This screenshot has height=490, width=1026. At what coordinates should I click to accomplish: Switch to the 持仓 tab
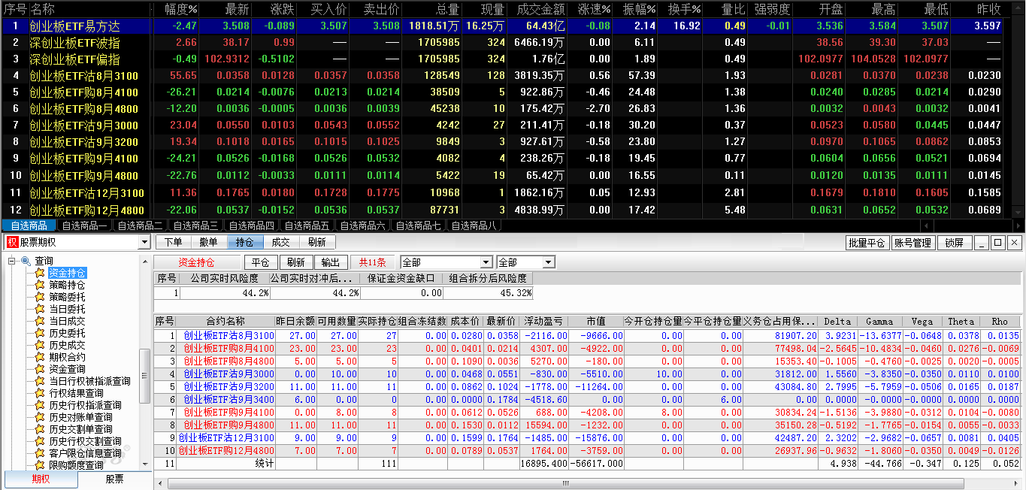(x=245, y=242)
